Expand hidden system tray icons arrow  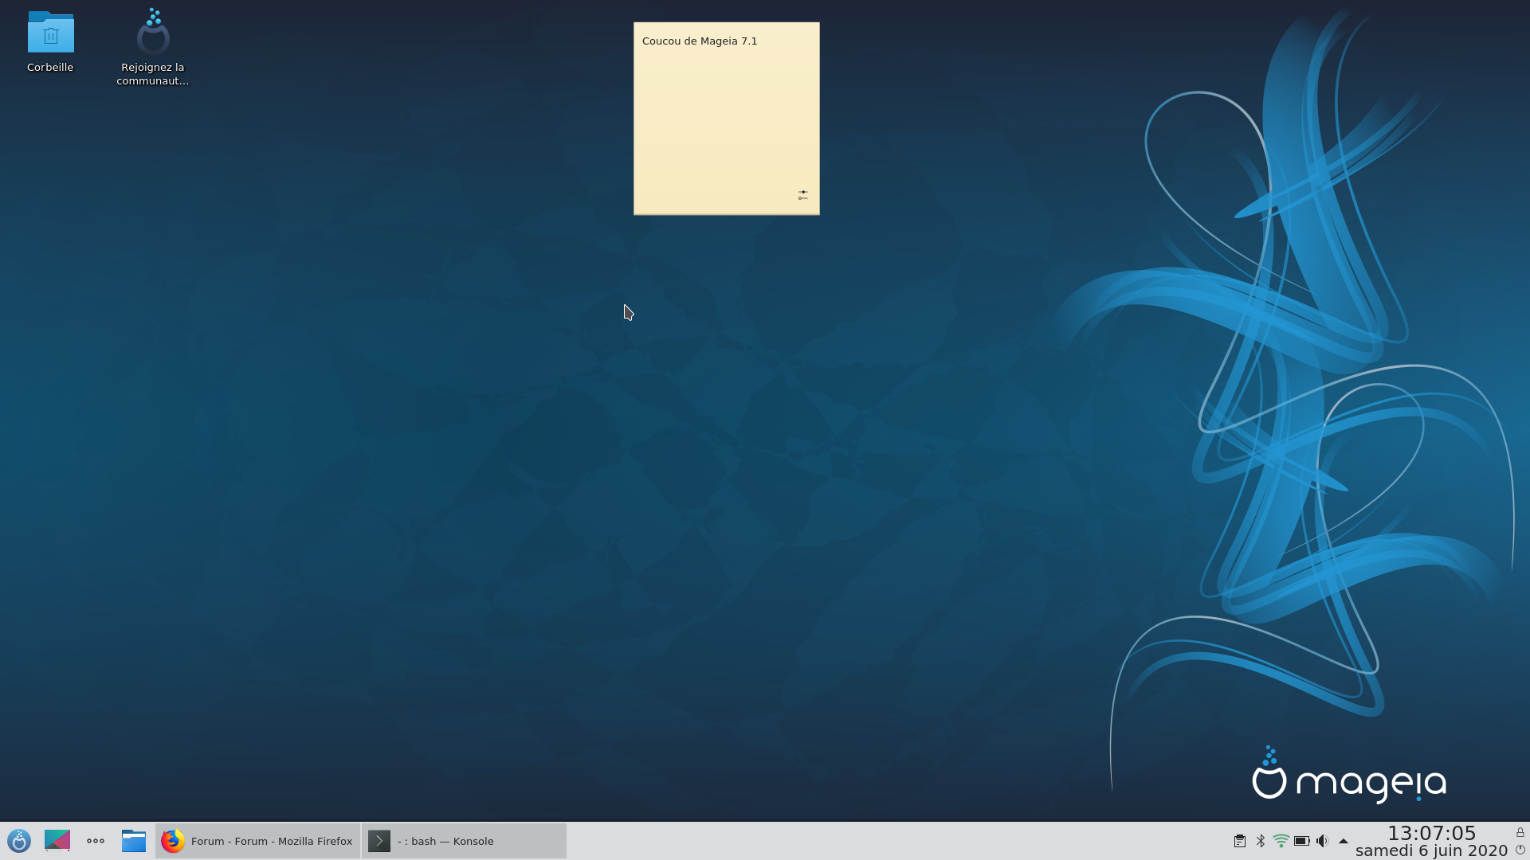tap(1344, 841)
